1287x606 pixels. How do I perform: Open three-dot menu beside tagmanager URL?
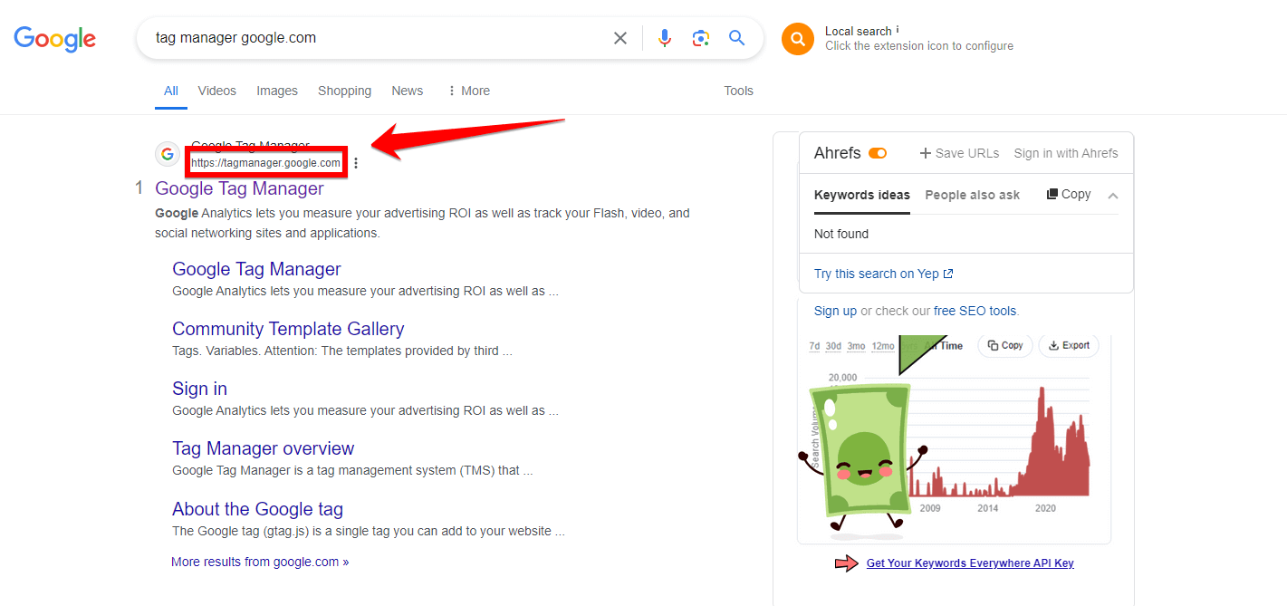click(356, 164)
